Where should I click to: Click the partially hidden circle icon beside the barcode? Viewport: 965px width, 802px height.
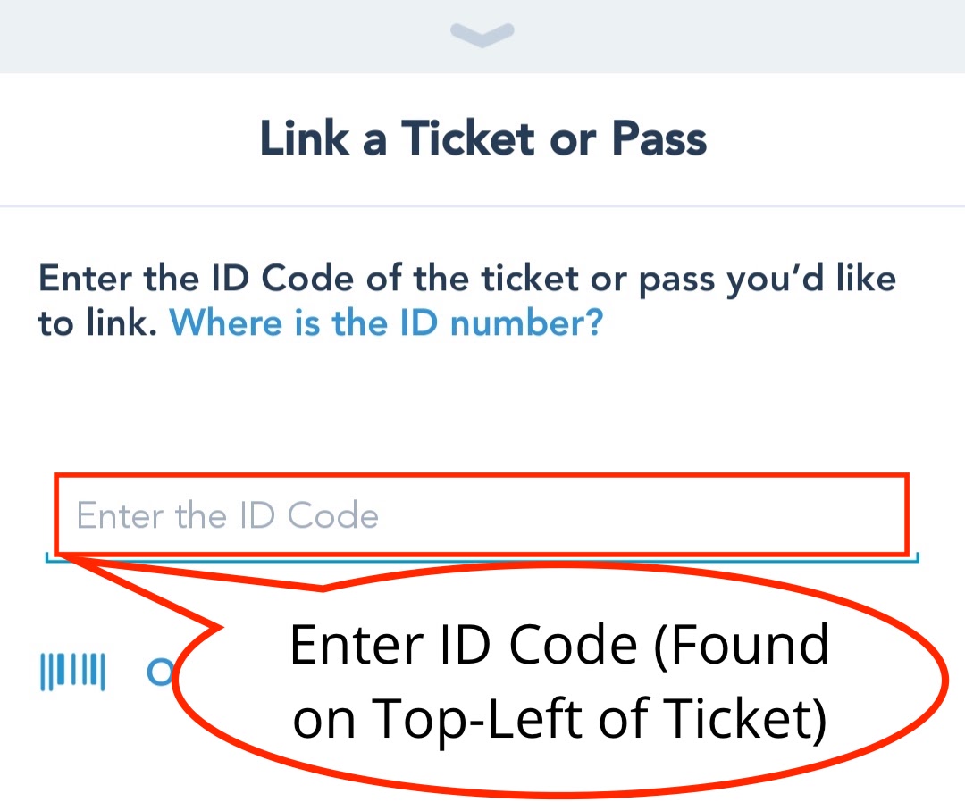click(161, 671)
